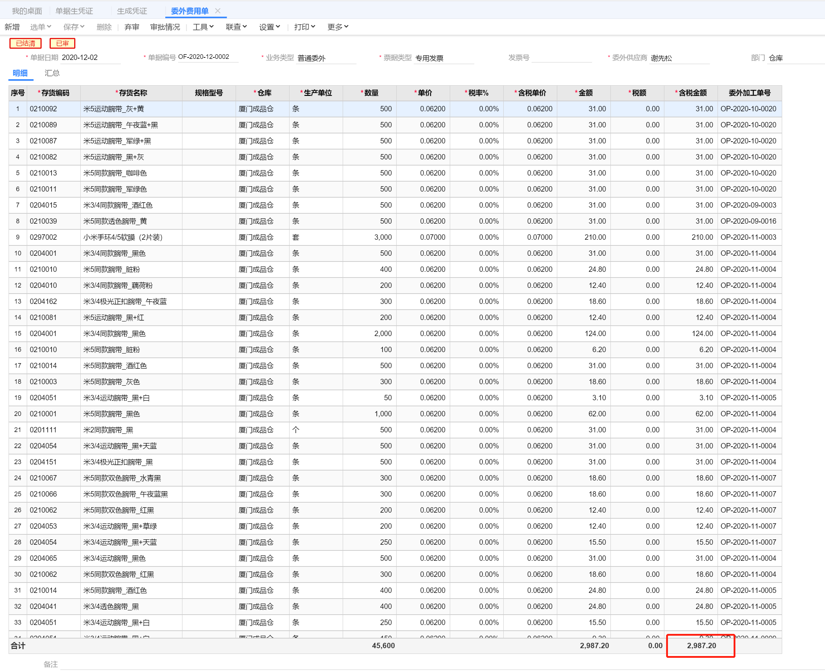Close the 委外费用单 tab
Image resolution: width=825 pixels, height=671 pixels.
[218, 11]
